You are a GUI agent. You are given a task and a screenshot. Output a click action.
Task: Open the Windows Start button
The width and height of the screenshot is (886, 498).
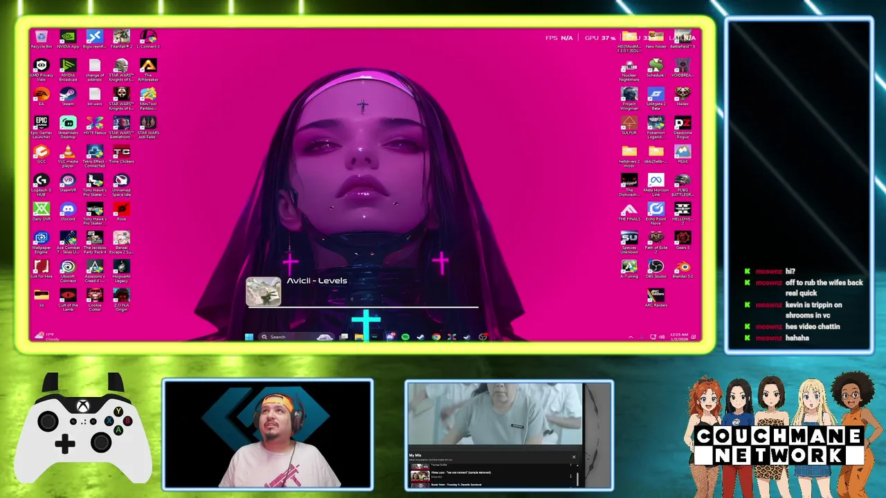(x=248, y=337)
